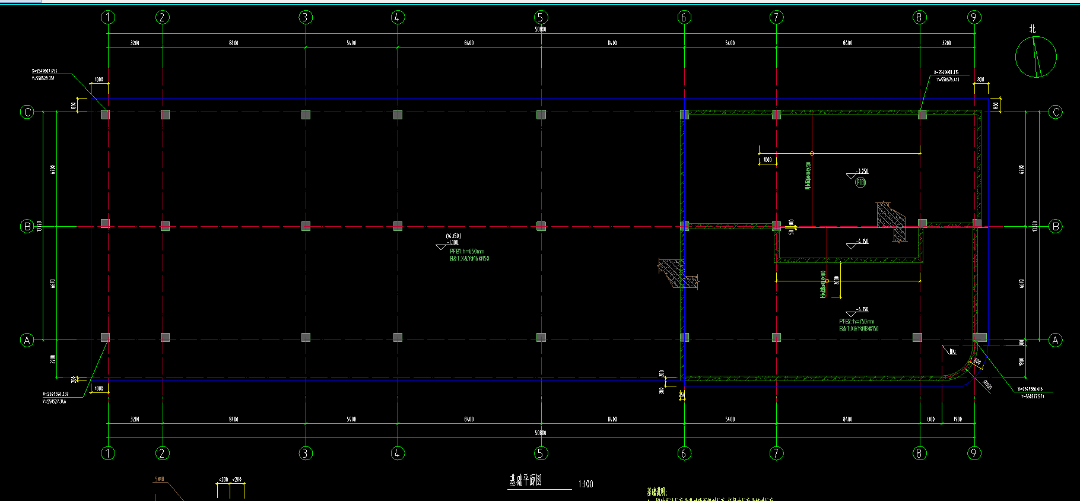This screenshot has width=1080, height=501.
Task: Click right-side axis bubble C
Action: click(x=1055, y=112)
